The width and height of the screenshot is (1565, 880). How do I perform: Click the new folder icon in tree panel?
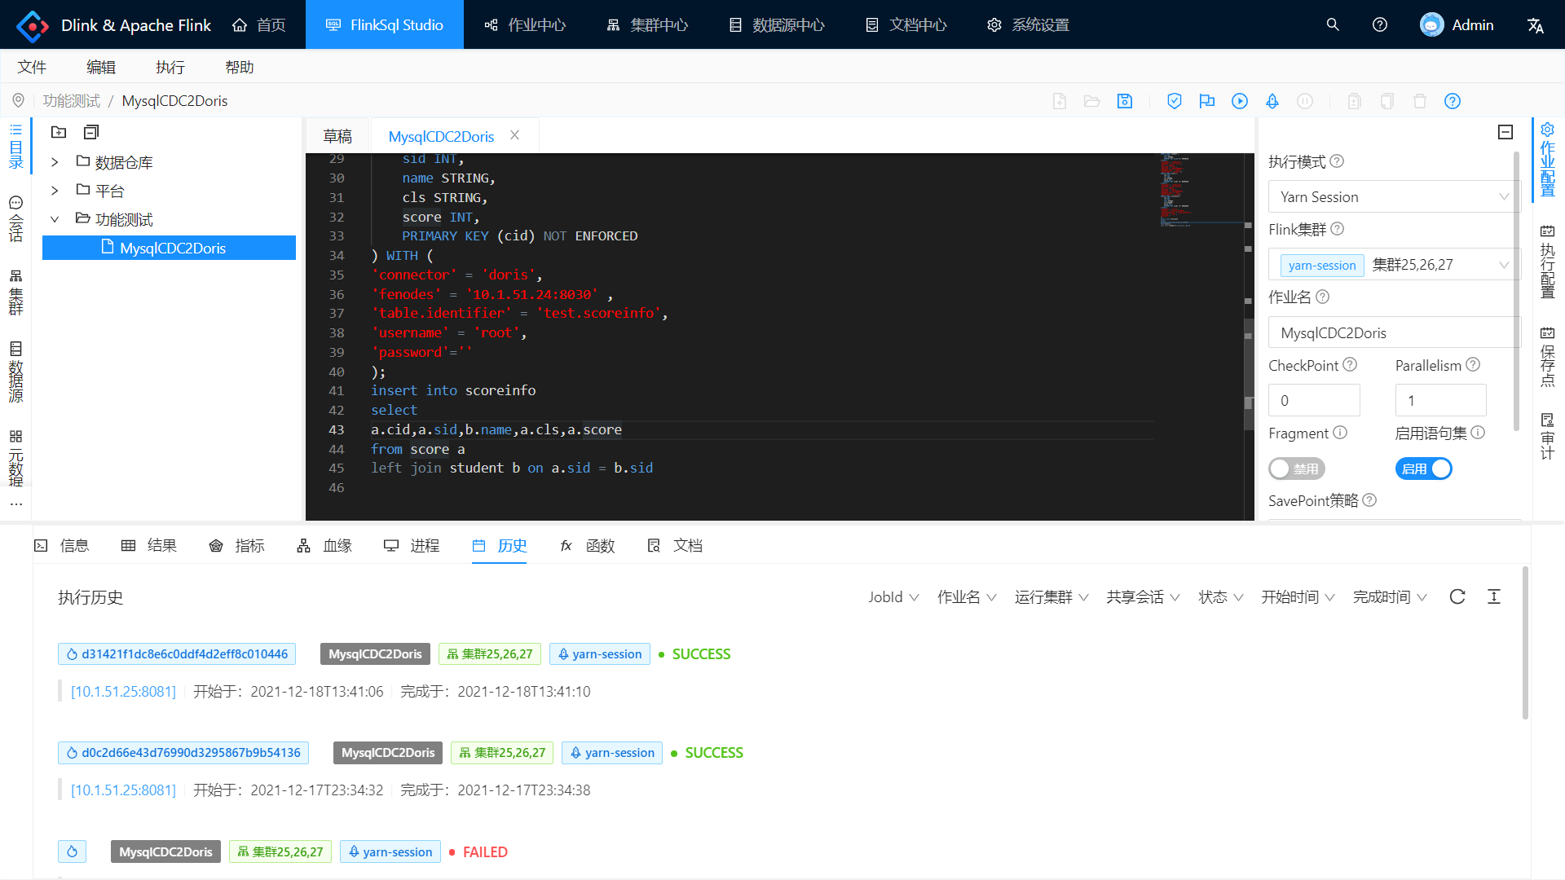[59, 132]
